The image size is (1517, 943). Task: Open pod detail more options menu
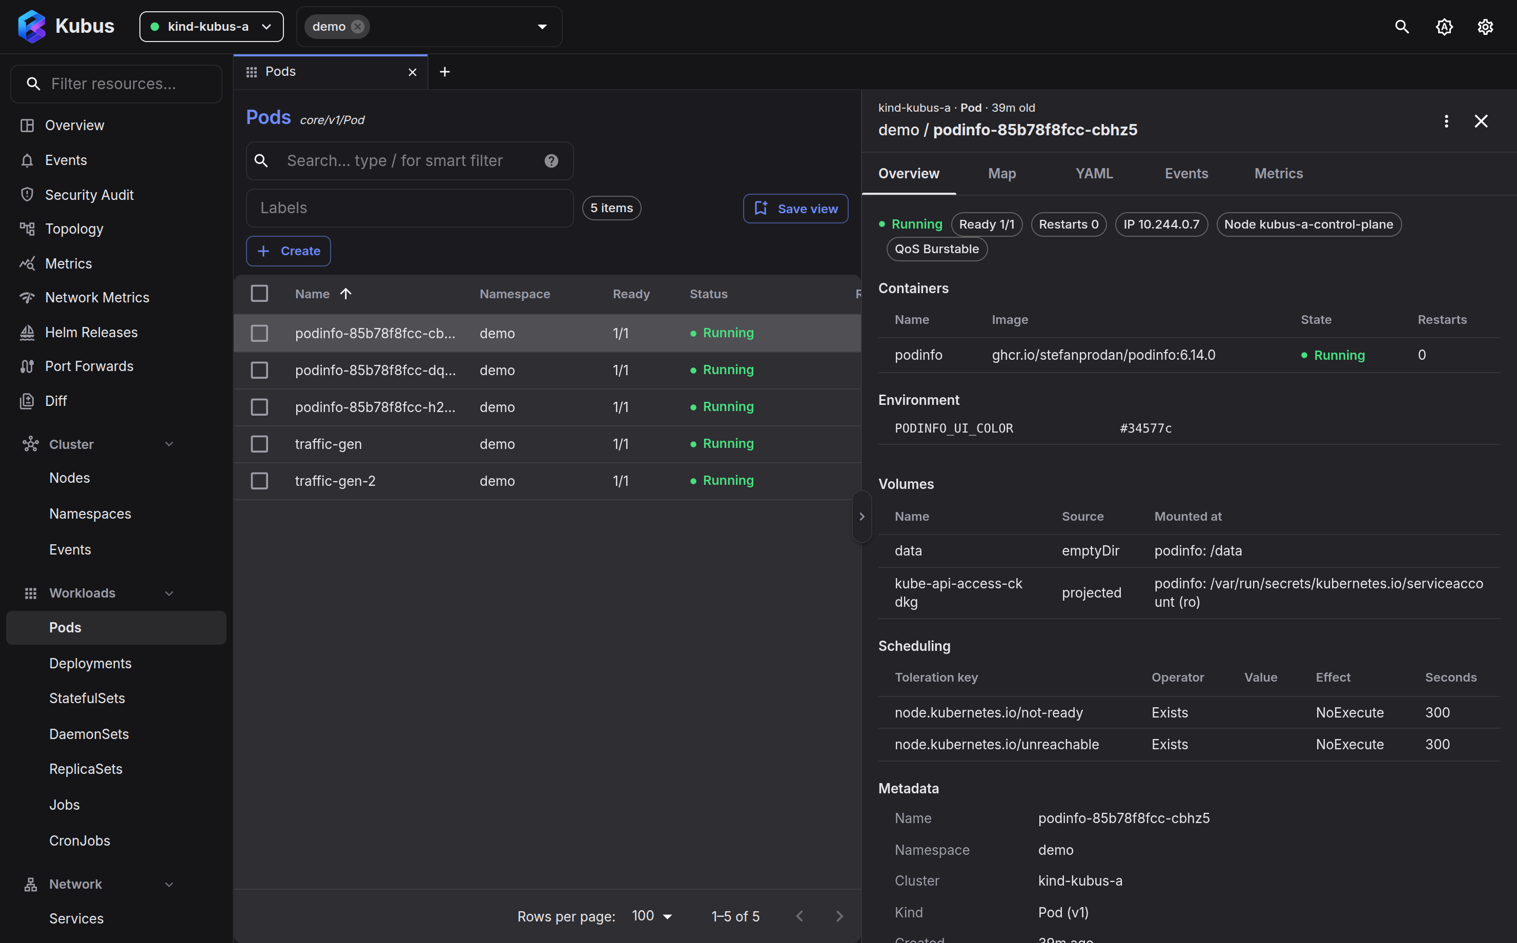(1446, 121)
